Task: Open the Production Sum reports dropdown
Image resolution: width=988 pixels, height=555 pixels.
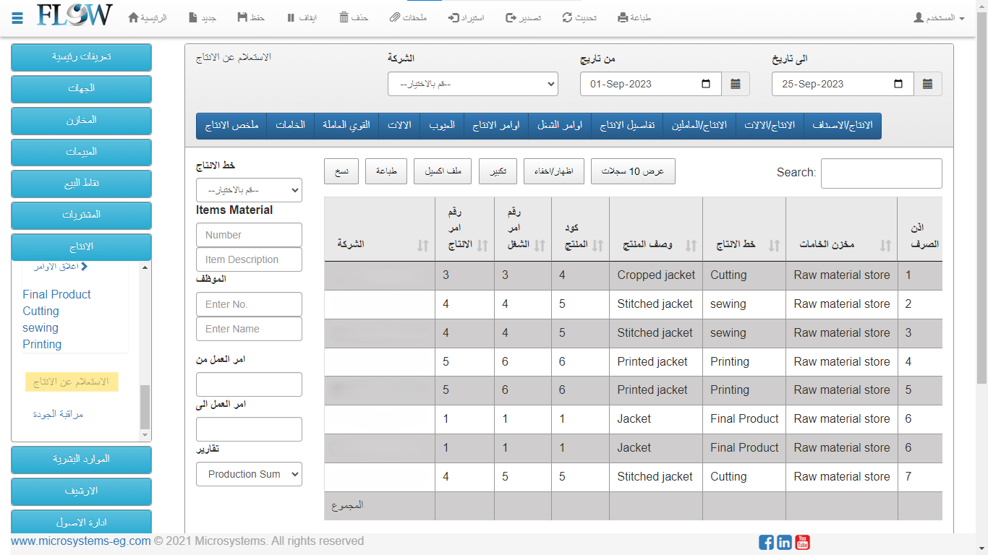Action: click(x=249, y=474)
